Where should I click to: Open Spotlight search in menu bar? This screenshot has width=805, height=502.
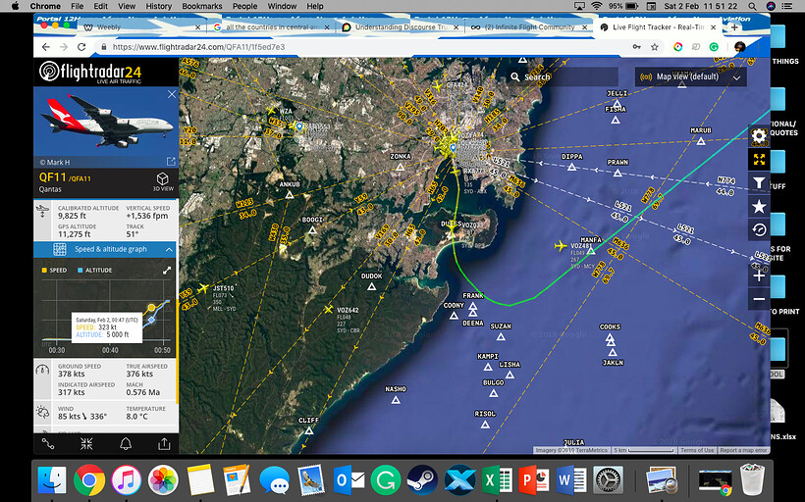click(x=752, y=6)
